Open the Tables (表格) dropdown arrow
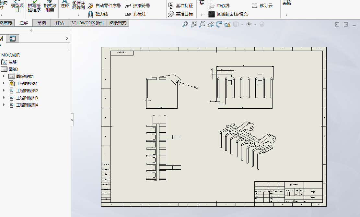 click(x=286, y=15)
